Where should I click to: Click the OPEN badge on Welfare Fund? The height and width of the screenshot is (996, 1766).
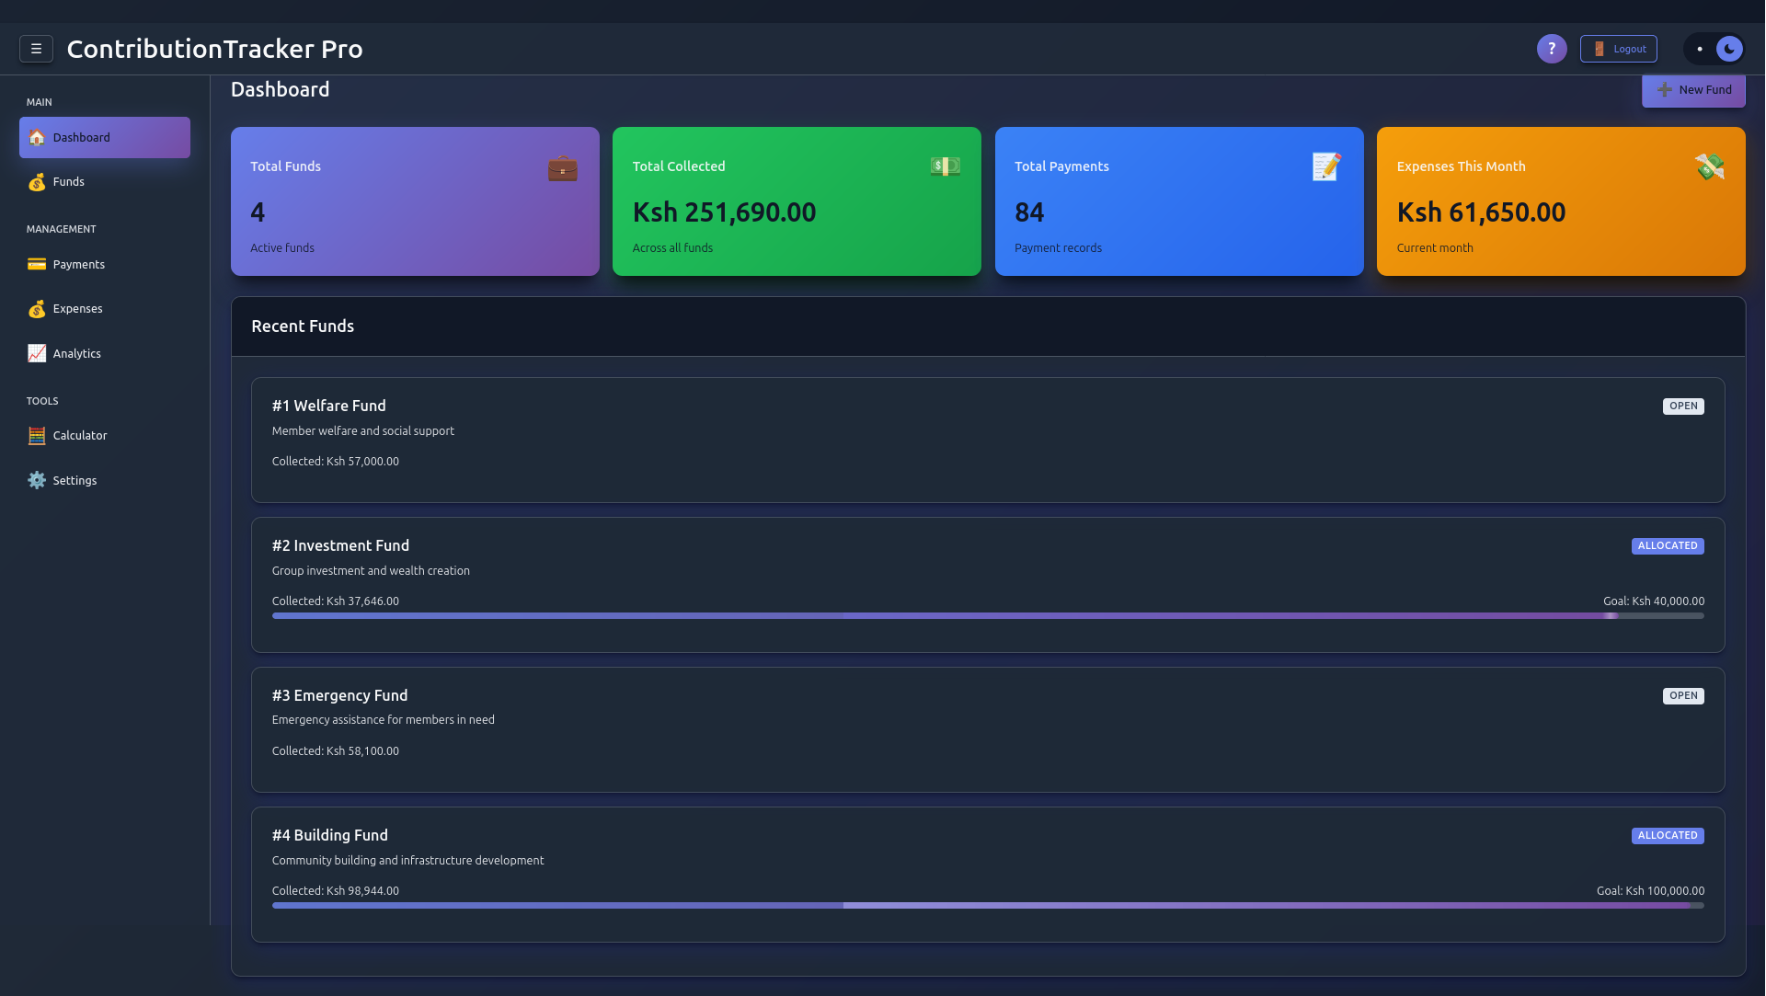[x=1683, y=406]
